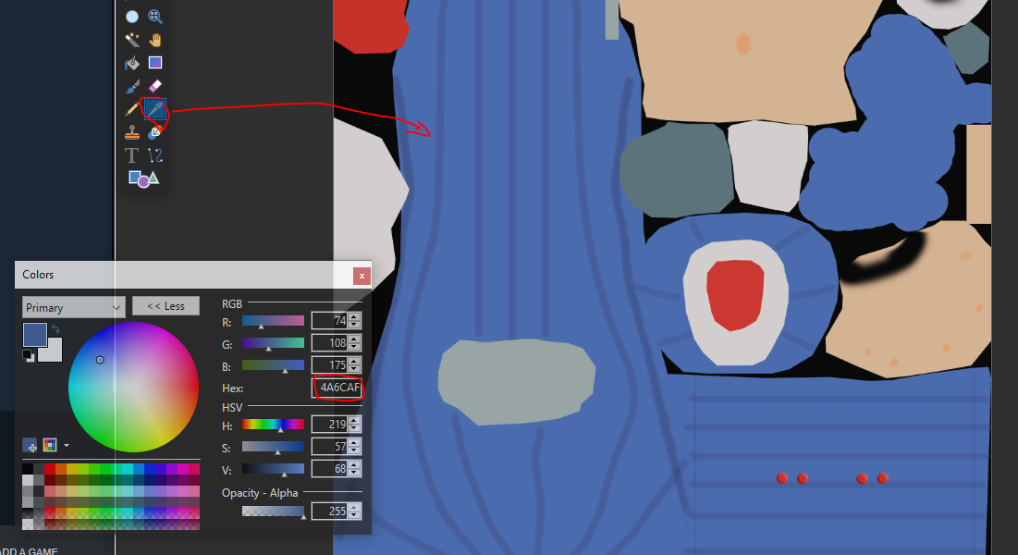Choose the black swatch in the palette
Image resolution: width=1018 pixels, height=555 pixels.
(x=27, y=469)
